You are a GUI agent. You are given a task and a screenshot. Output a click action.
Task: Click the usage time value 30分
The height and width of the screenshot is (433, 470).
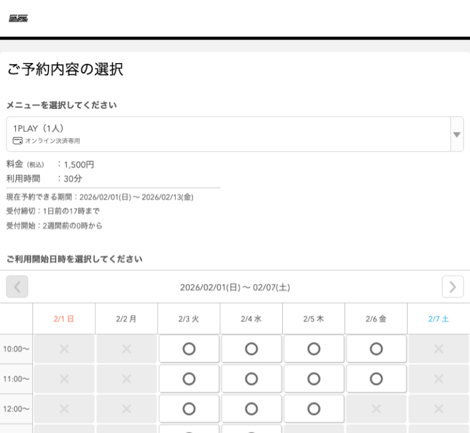pos(73,178)
